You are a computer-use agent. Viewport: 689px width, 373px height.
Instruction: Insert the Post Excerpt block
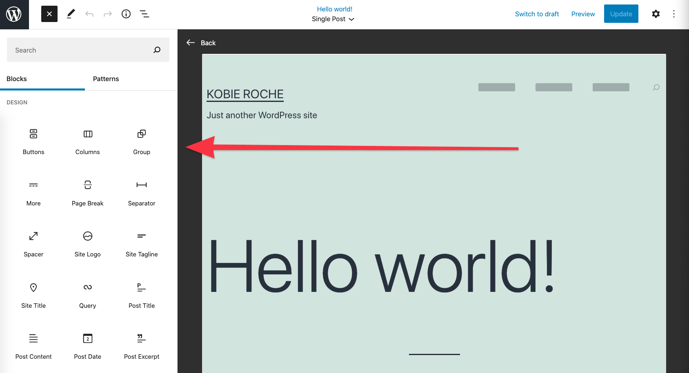click(142, 347)
